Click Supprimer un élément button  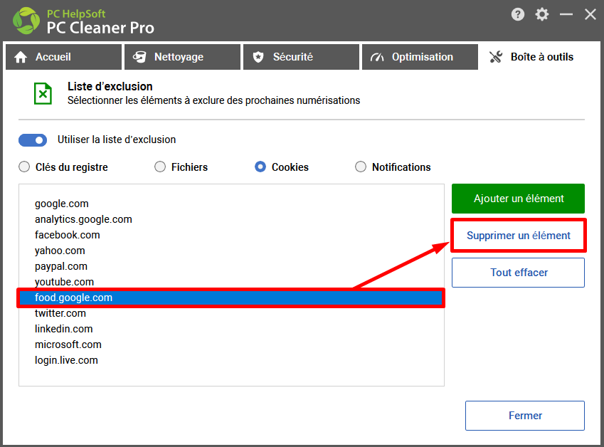tap(519, 236)
